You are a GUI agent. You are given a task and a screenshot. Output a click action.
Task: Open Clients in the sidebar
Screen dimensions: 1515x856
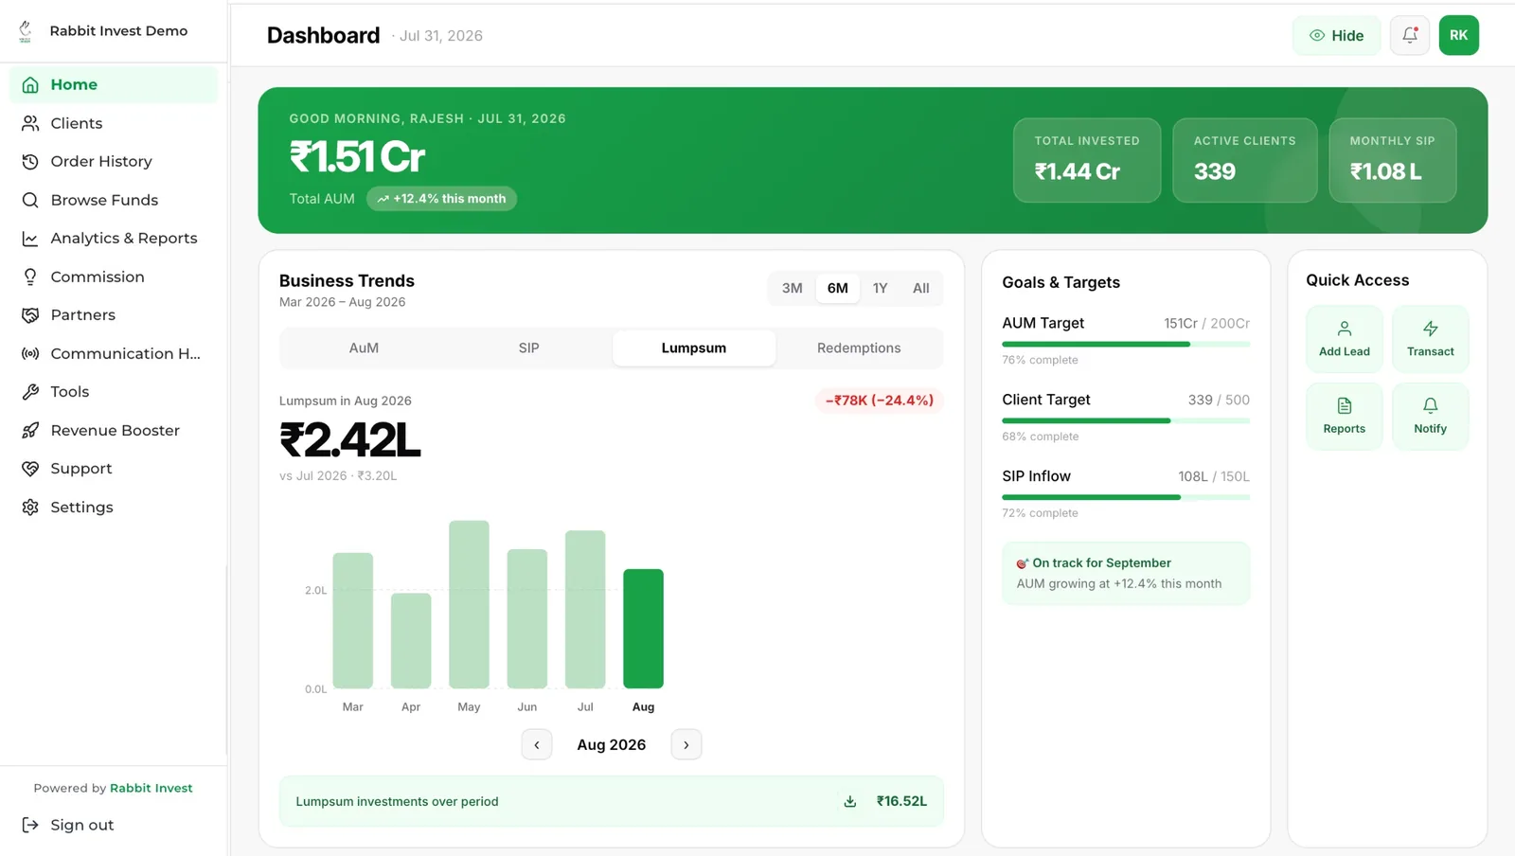[114, 123]
